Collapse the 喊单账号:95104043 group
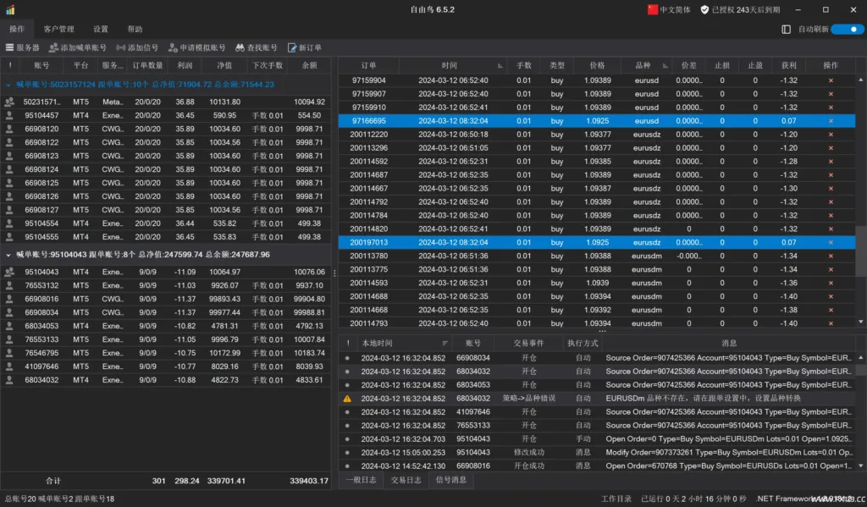The width and height of the screenshot is (867, 507). click(x=8, y=255)
